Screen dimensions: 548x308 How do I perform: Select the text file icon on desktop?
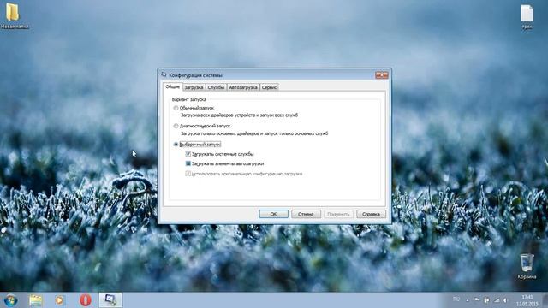pyautogui.click(x=527, y=16)
